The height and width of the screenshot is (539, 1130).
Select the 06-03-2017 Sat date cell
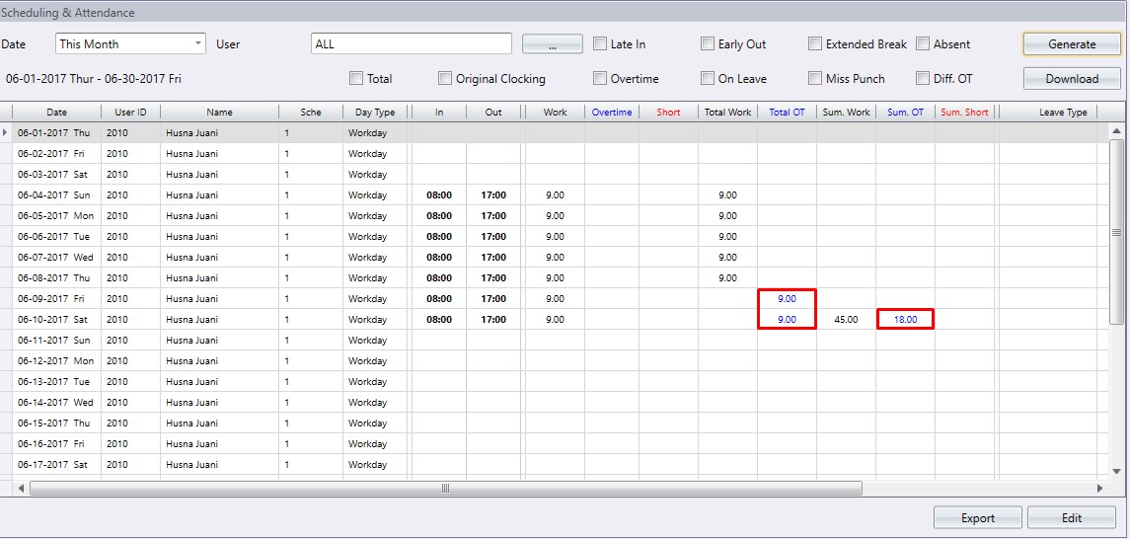click(x=57, y=175)
